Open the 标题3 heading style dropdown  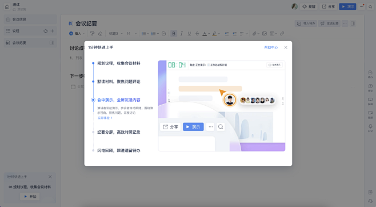click(116, 34)
